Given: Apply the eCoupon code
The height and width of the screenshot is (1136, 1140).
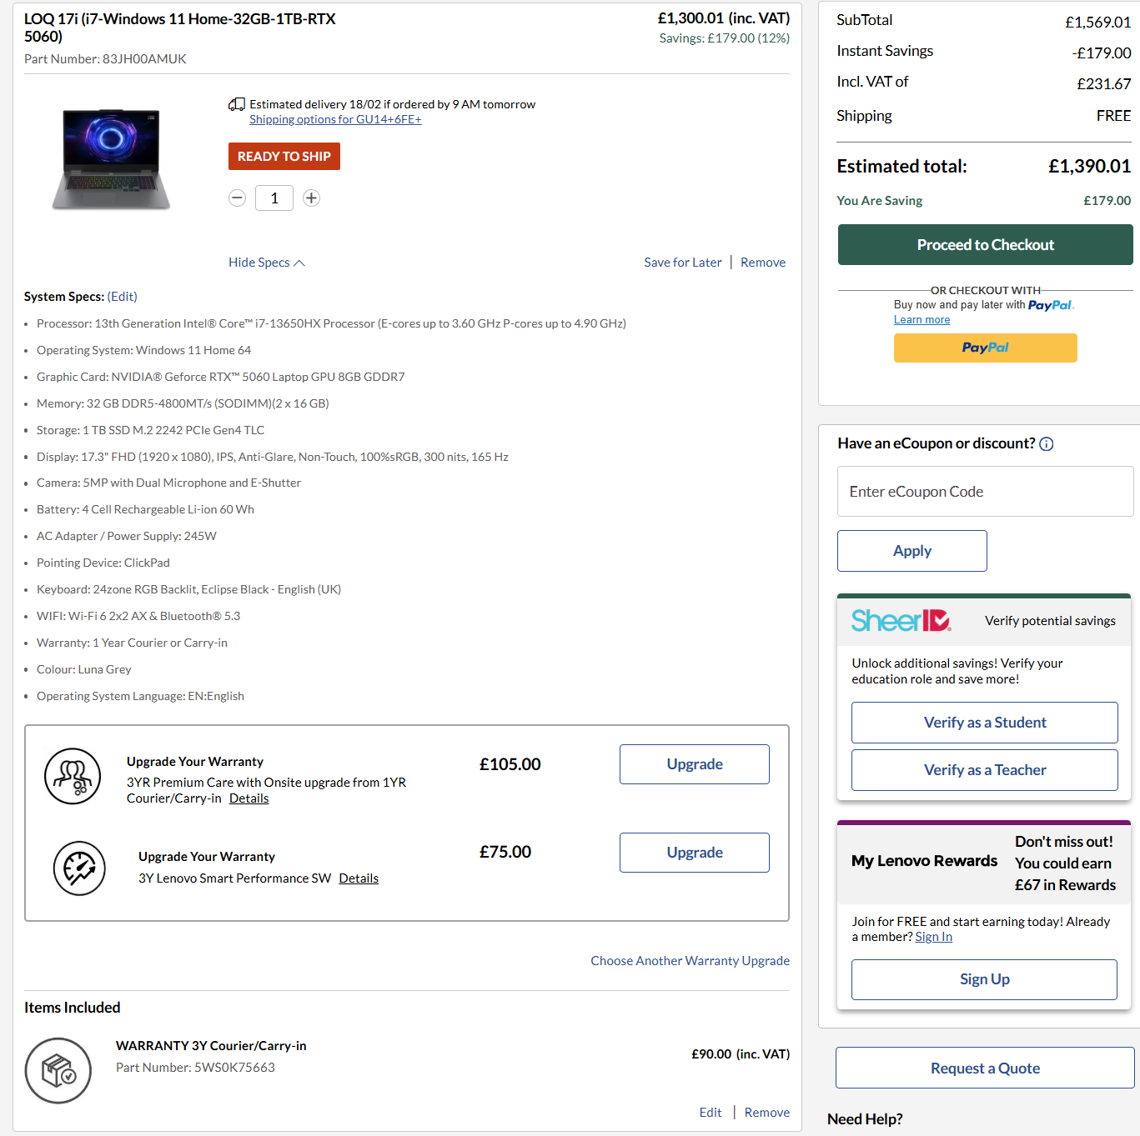Looking at the screenshot, I should (x=911, y=551).
